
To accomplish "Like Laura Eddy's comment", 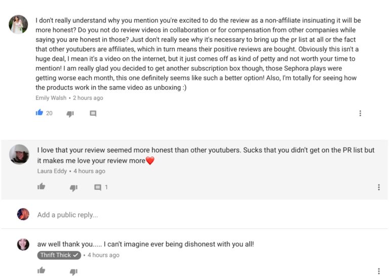I will click(x=41, y=187).
